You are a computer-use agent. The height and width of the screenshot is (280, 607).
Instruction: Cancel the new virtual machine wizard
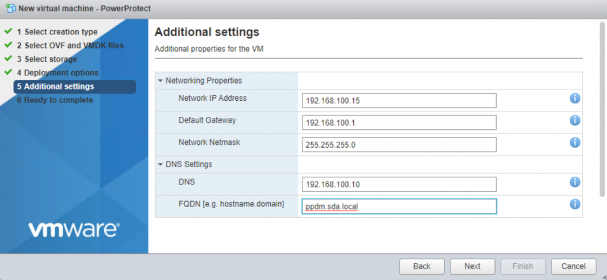click(573, 266)
